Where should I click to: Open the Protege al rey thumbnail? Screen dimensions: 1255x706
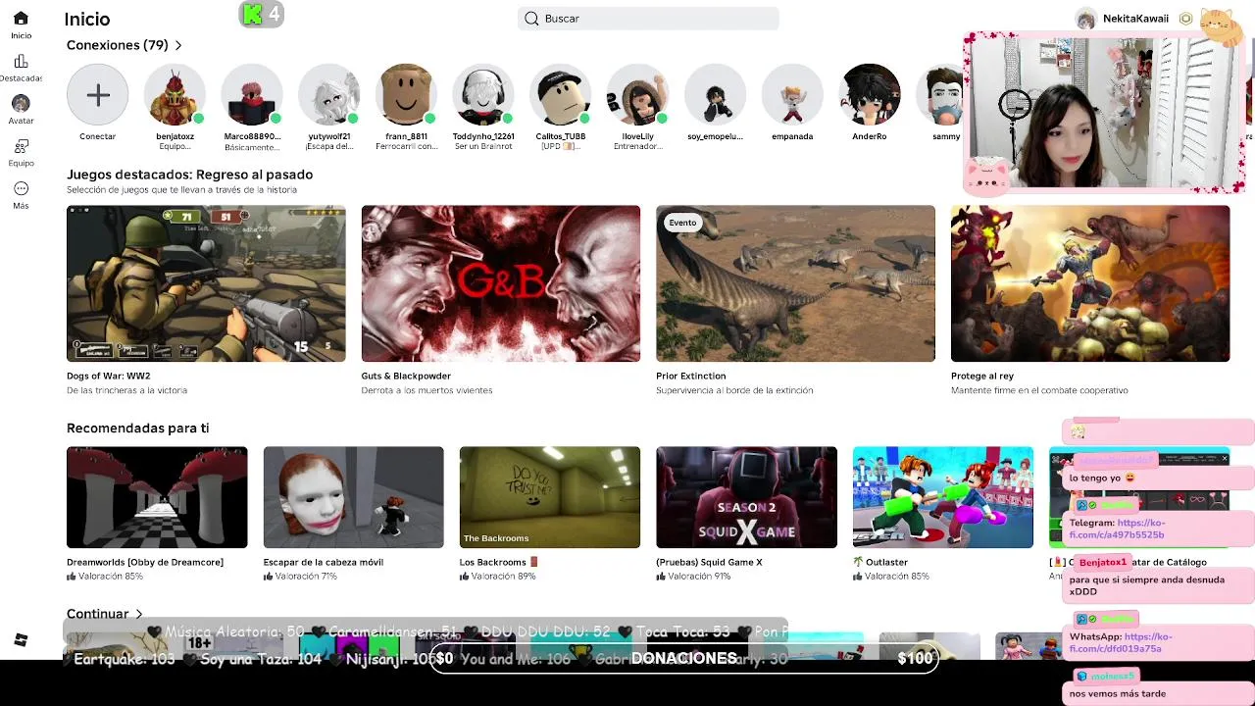click(x=1090, y=283)
